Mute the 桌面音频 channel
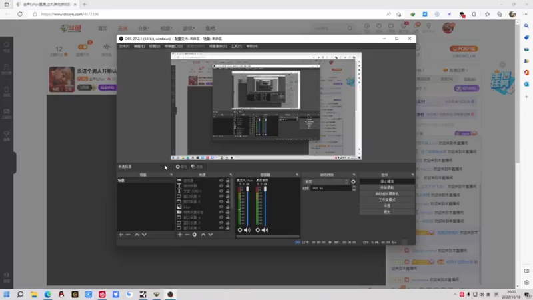 pyautogui.click(x=265, y=230)
